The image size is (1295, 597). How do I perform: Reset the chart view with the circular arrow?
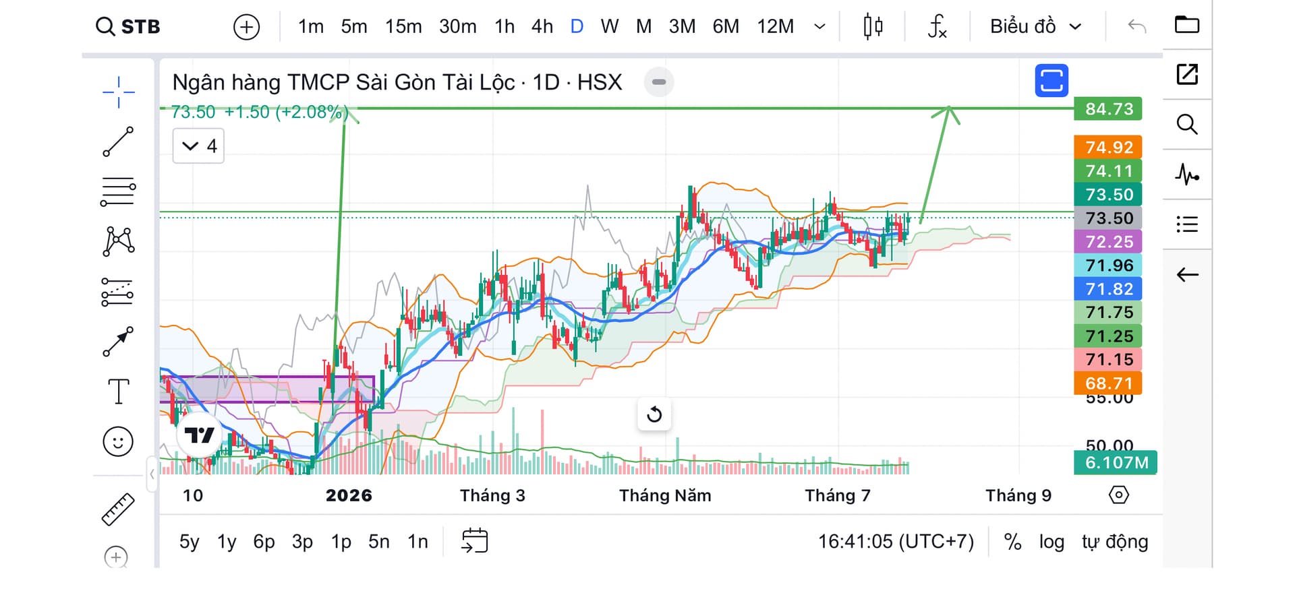[654, 414]
